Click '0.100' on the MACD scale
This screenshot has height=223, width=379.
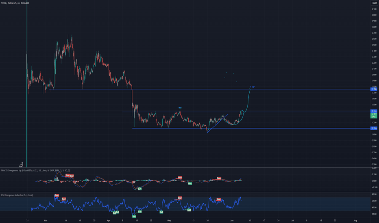[x=374, y=174]
